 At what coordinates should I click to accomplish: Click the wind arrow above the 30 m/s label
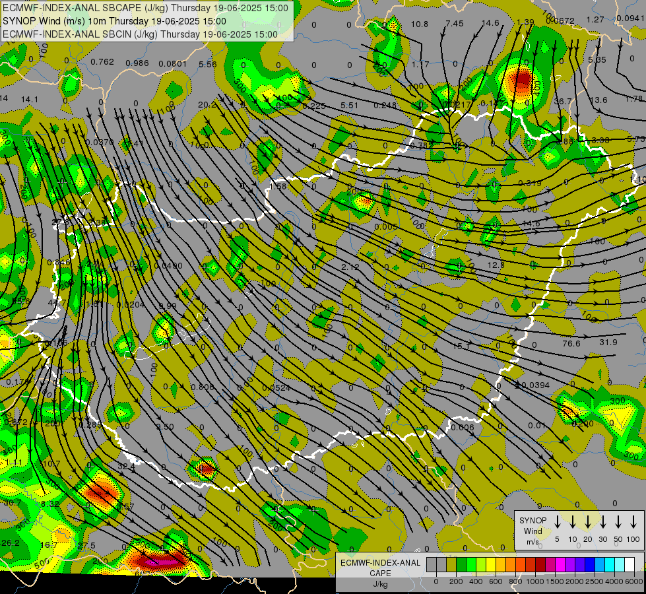(x=602, y=522)
